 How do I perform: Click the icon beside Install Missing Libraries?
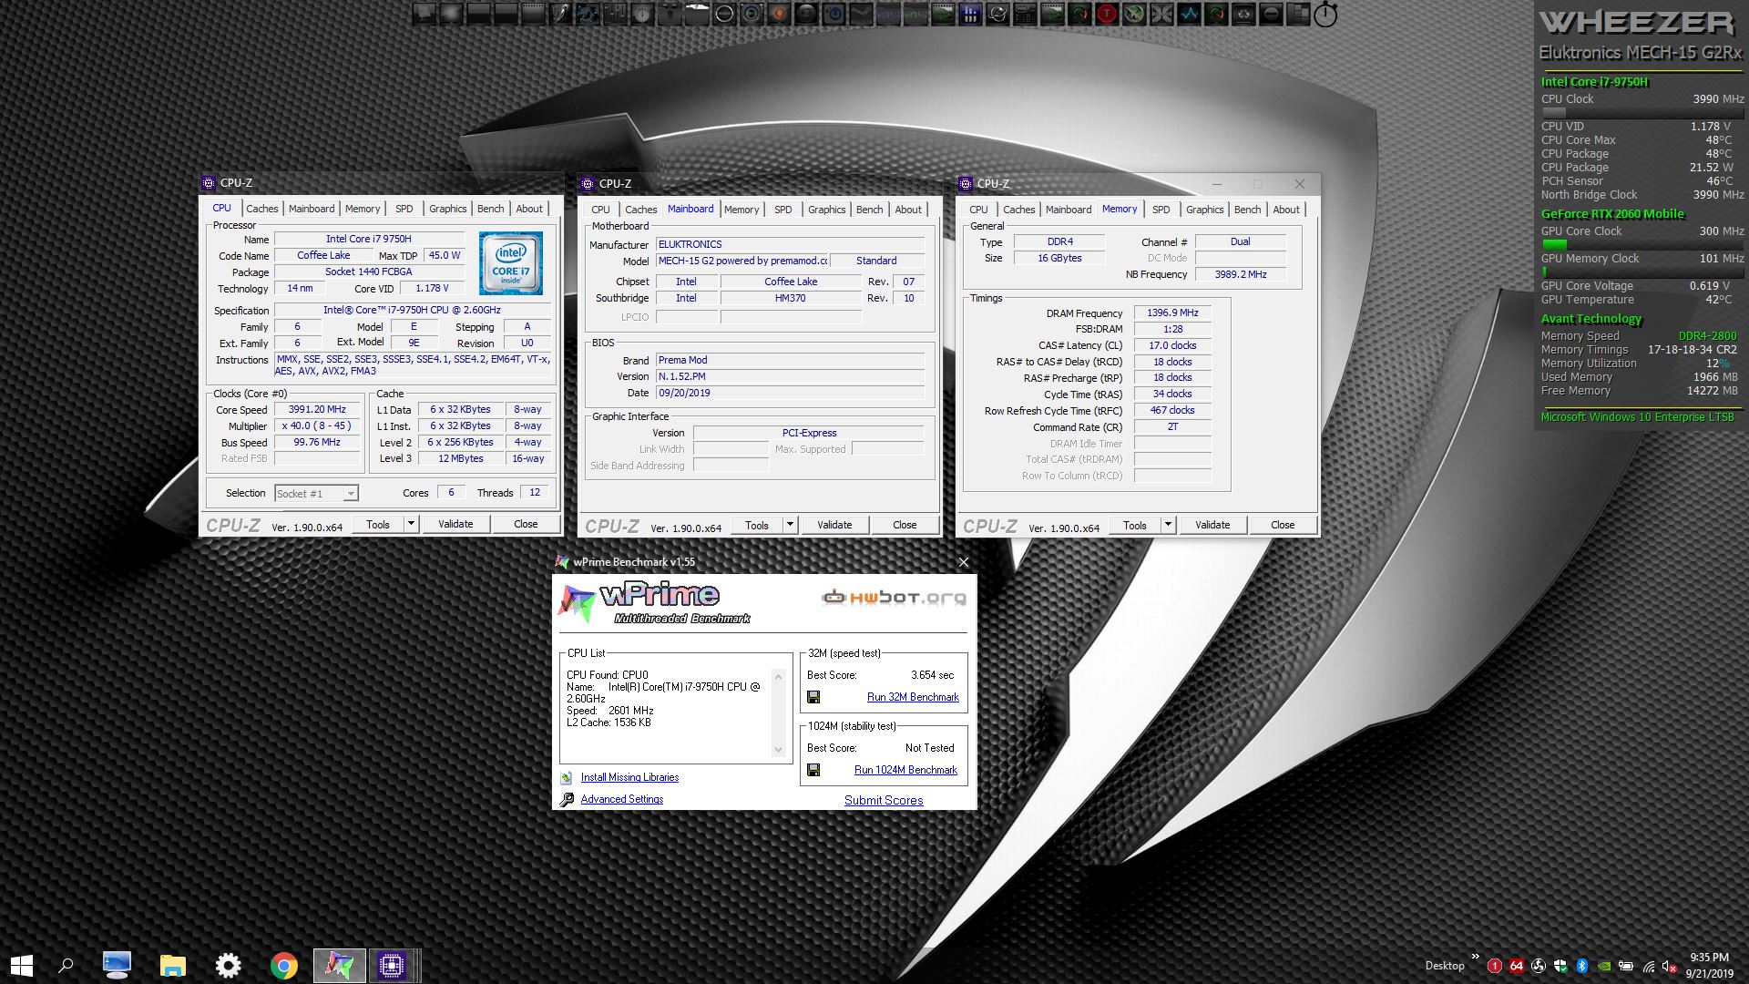click(x=567, y=777)
